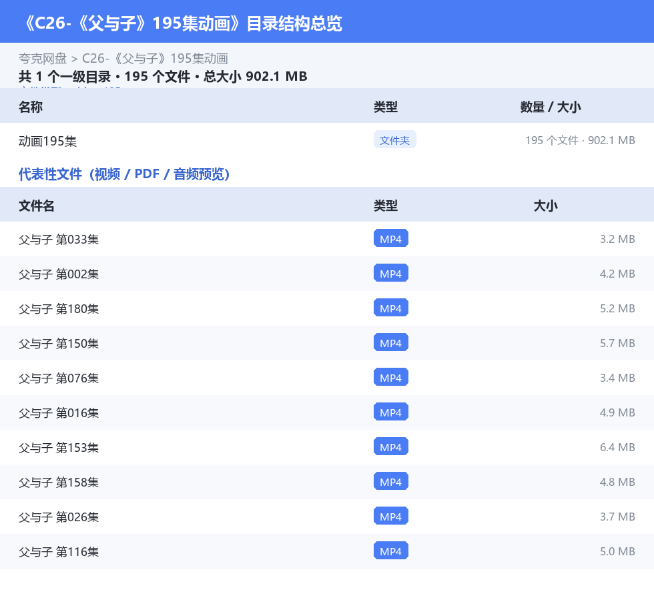Click MP4 badge for 第033集

click(391, 239)
